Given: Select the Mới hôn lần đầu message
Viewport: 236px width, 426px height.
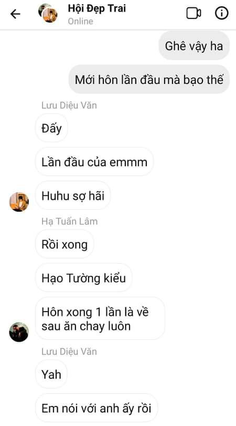Looking at the screenshot, I should point(149,79).
